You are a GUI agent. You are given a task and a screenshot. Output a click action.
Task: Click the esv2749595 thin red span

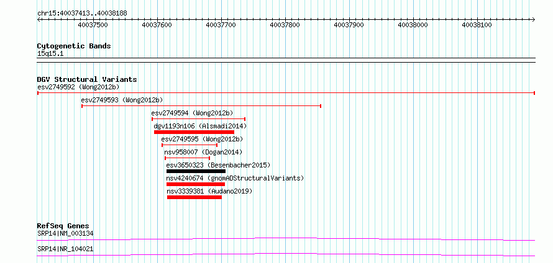(x=190, y=145)
